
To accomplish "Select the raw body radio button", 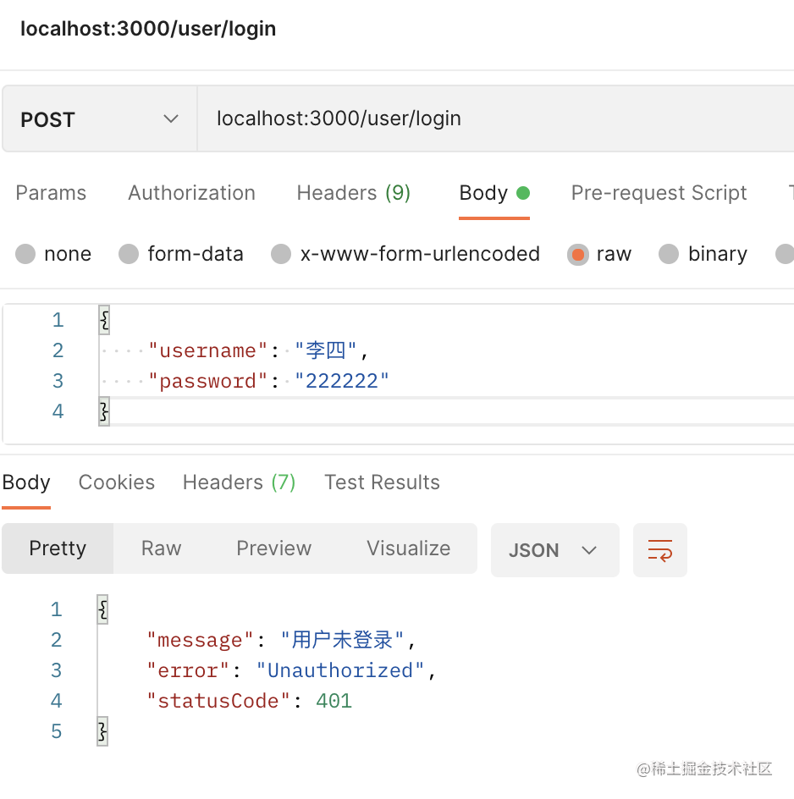I will [578, 254].
